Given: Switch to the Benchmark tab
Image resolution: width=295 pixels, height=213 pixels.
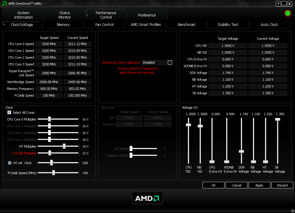Looking at the screenshot, I should click(x=187, y=24).
